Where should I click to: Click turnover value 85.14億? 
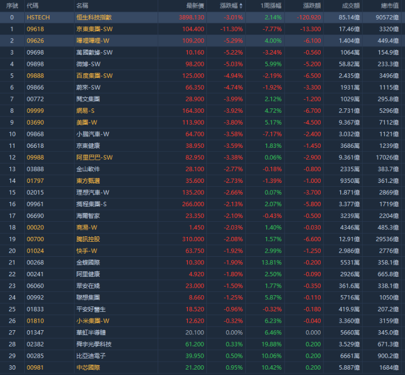pos(349,17)
